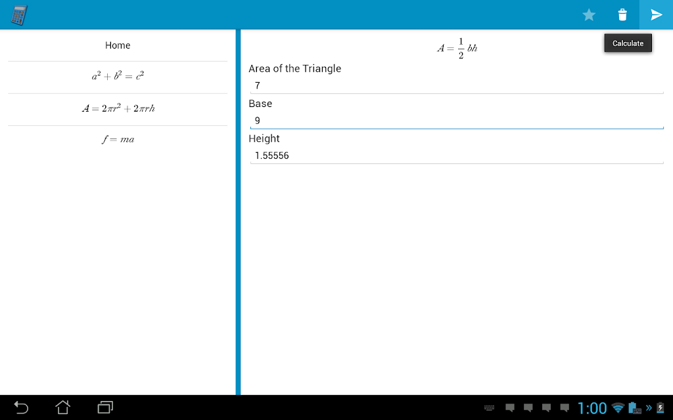Screen dimensions: 673x420
Task: Select the f = ma formula
Action: [x=118, y=140]
